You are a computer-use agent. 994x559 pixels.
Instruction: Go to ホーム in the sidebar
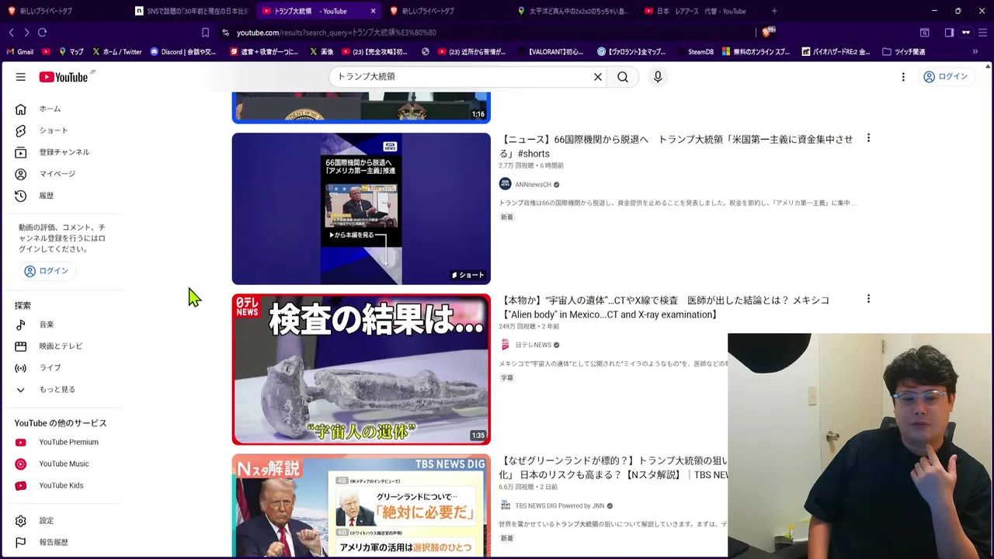50,109
